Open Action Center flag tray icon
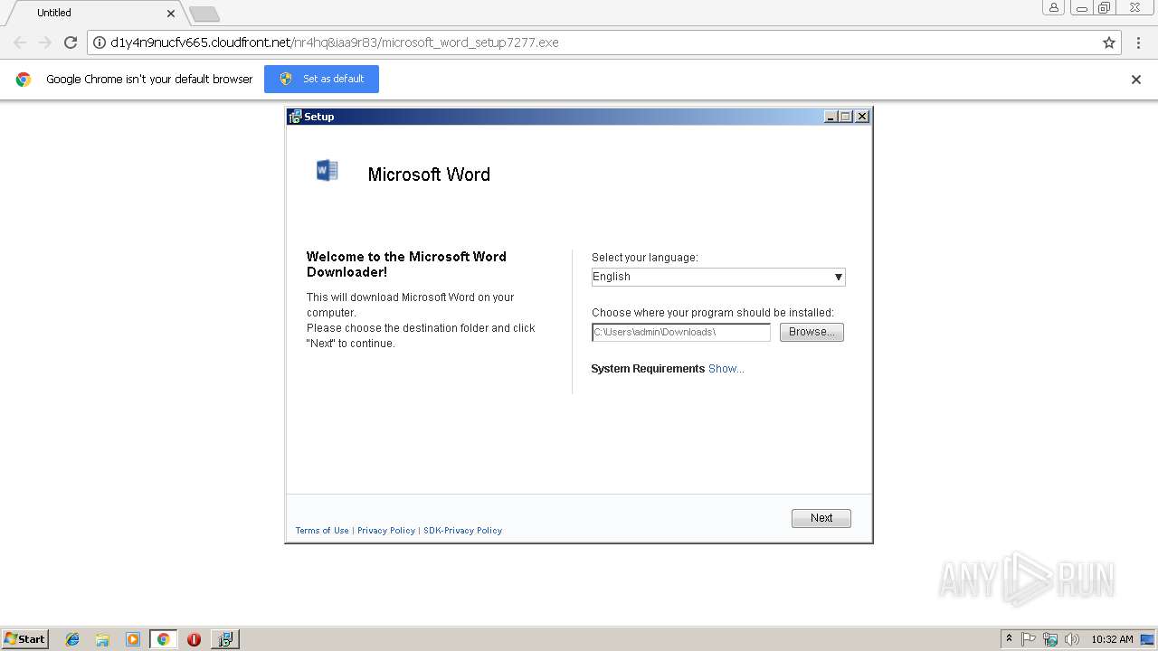This screenshot has height=651, width=1158. pos(1029,639)
